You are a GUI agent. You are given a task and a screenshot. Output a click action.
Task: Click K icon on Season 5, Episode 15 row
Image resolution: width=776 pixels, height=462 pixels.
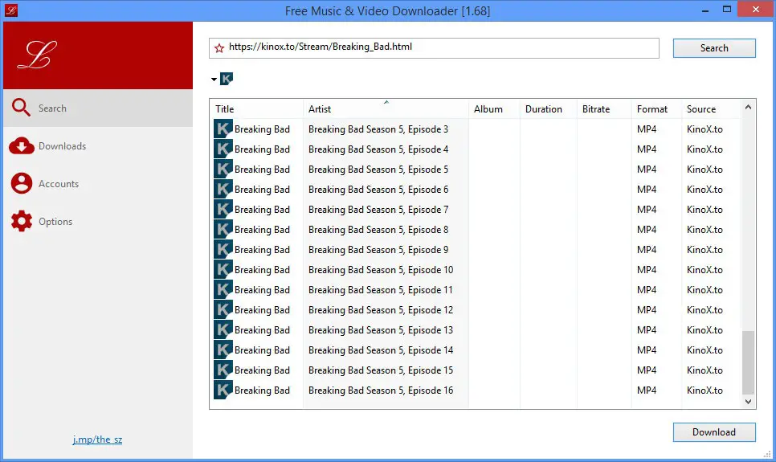[223, 370]
